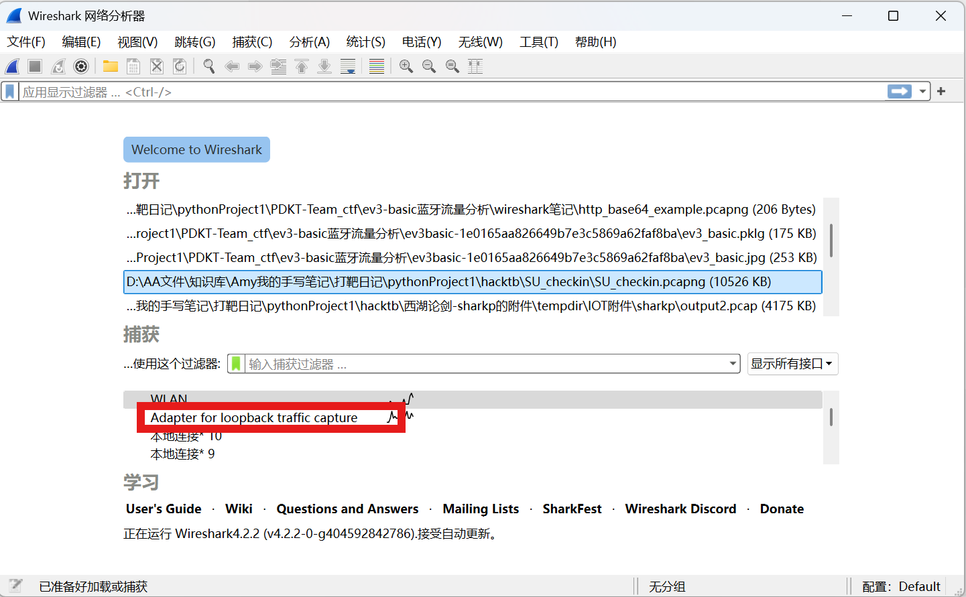
Task: Select the WLAN capture interface
Action: tap(473, 399)
